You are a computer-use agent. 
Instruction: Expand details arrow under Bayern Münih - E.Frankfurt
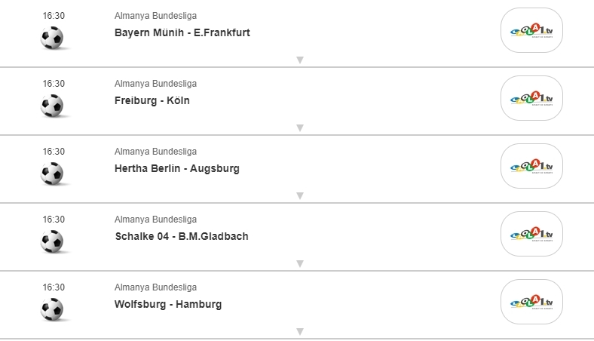[x=299, y=60]
